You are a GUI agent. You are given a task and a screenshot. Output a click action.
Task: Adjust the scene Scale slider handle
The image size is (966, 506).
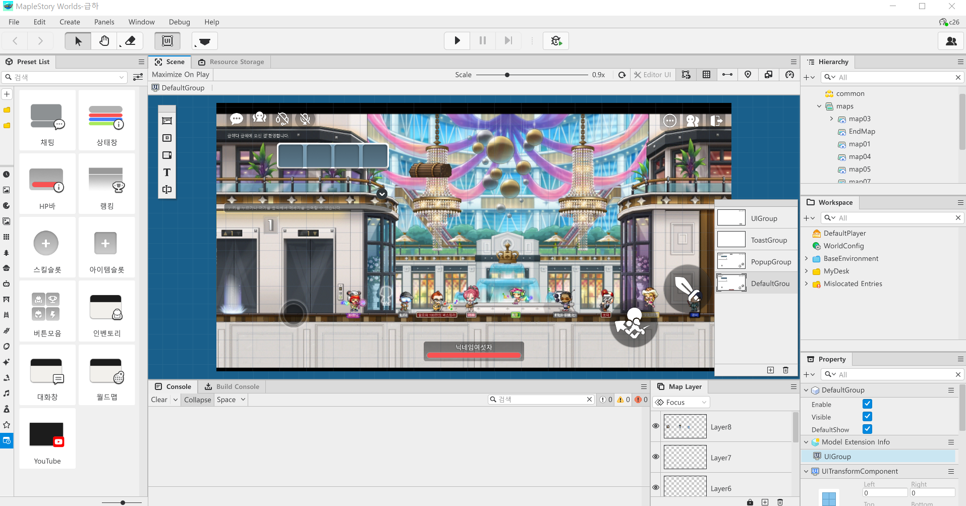[507, 75]
